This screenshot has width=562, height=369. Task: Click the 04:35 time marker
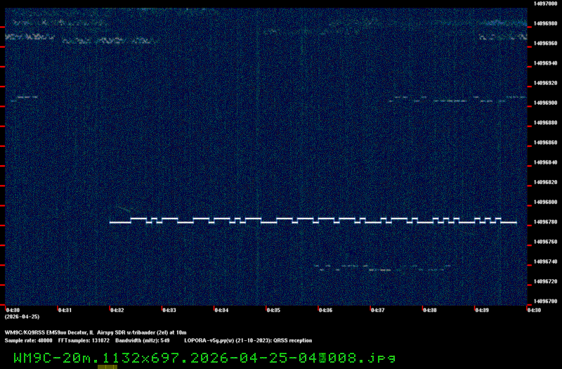[273, 310]
